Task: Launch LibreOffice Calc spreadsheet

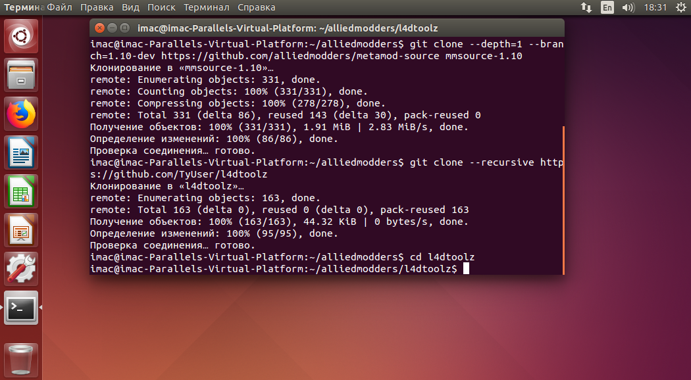Action: click(x=20, y=191)
